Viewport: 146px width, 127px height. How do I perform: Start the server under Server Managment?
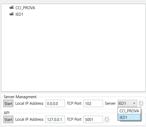pyautogui.click(x=8, y=103)
